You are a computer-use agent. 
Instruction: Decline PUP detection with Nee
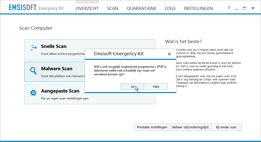click(156, 86)
